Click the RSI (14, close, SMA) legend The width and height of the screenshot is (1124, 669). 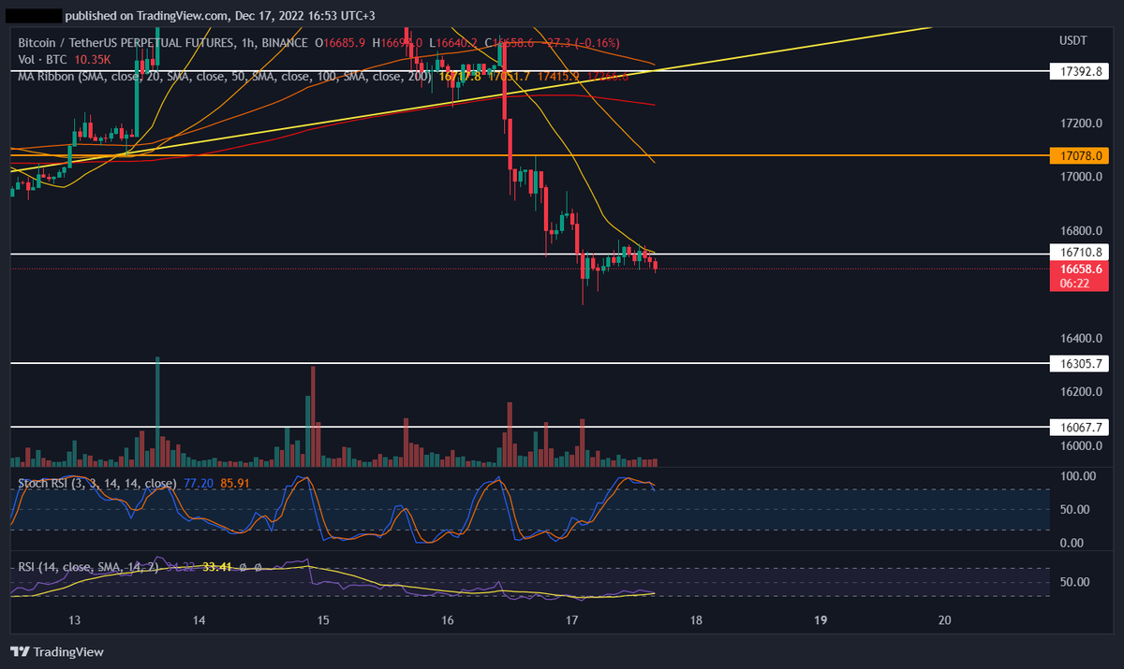pos(89,567)
